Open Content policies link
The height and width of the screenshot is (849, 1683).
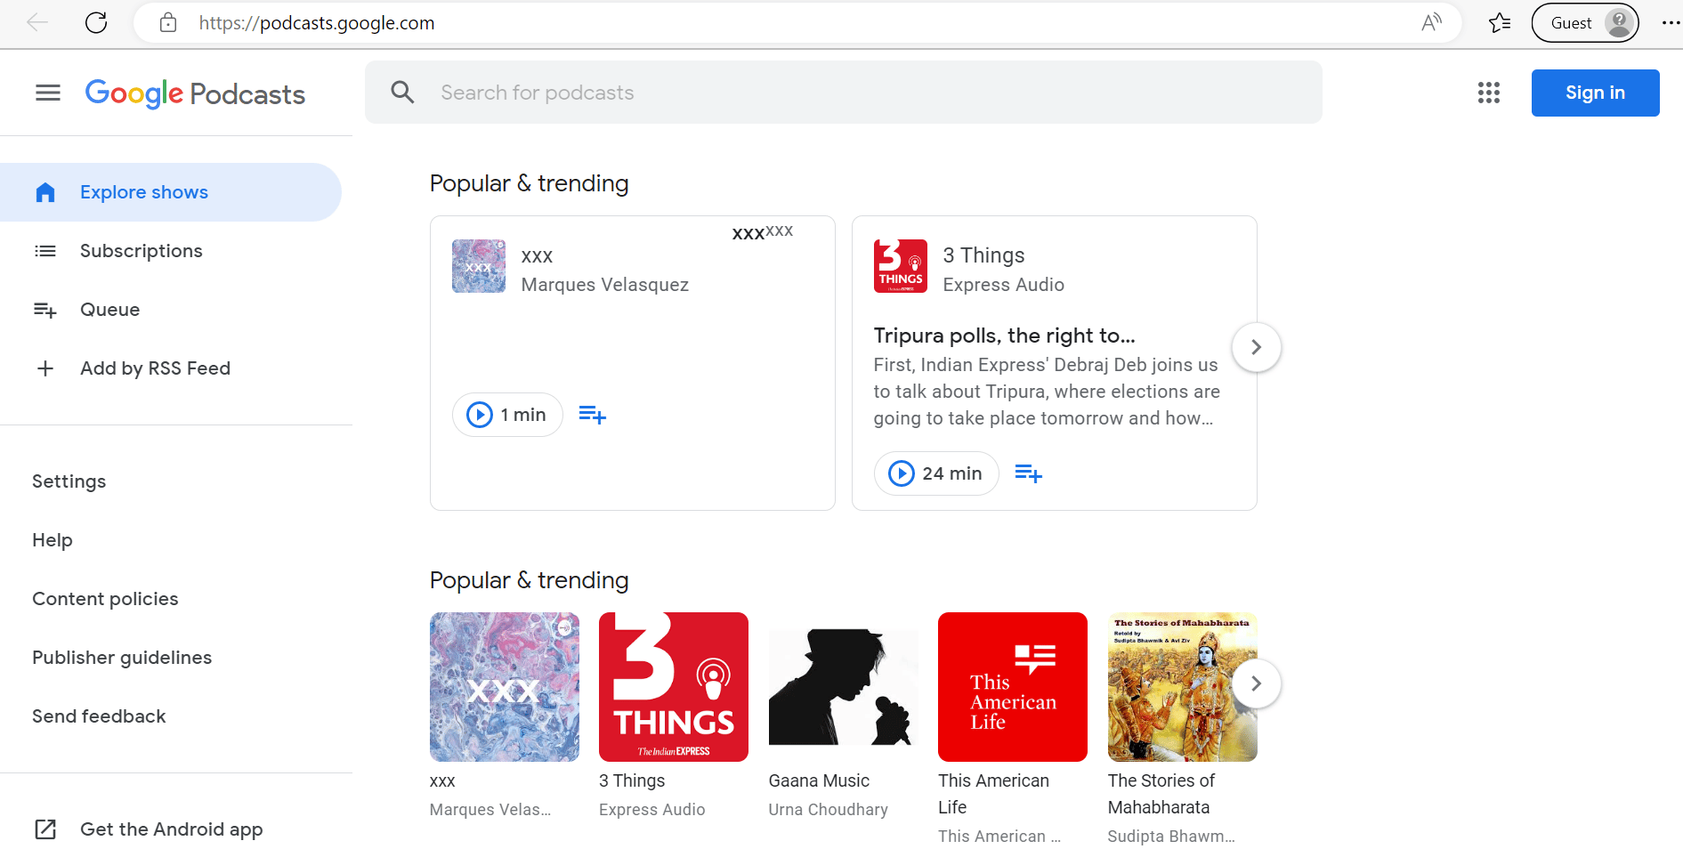point(105,599)
